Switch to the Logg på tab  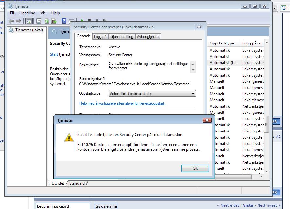100,37
